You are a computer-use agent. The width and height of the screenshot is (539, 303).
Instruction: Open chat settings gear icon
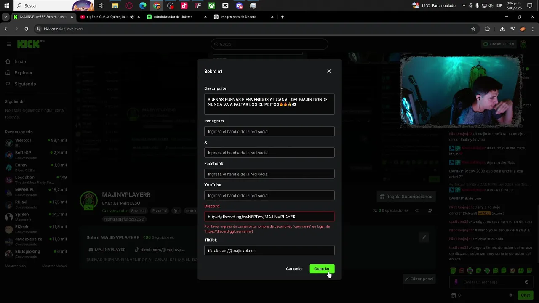511,295
